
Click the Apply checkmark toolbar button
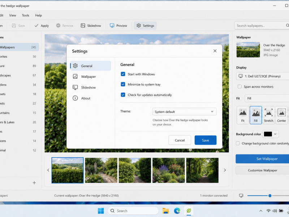coord(42,26)
